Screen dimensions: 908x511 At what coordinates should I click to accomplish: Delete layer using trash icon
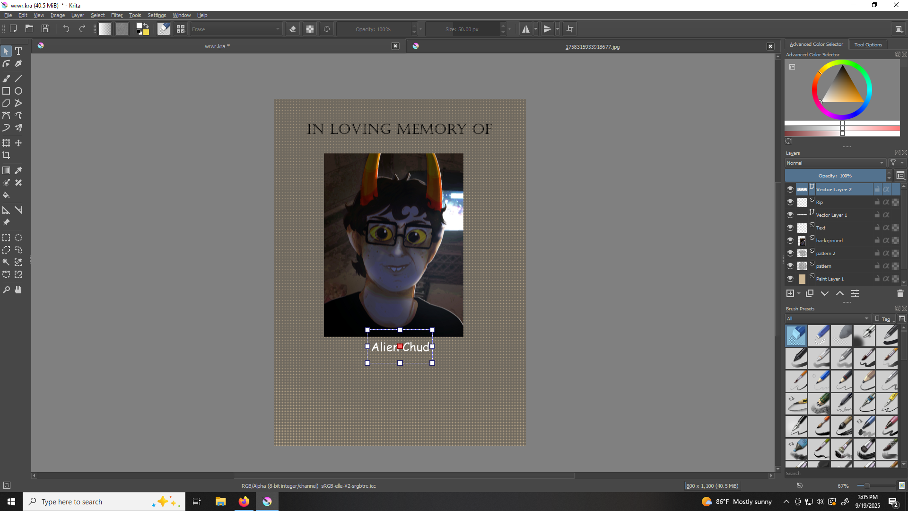(x=900, y=294)
